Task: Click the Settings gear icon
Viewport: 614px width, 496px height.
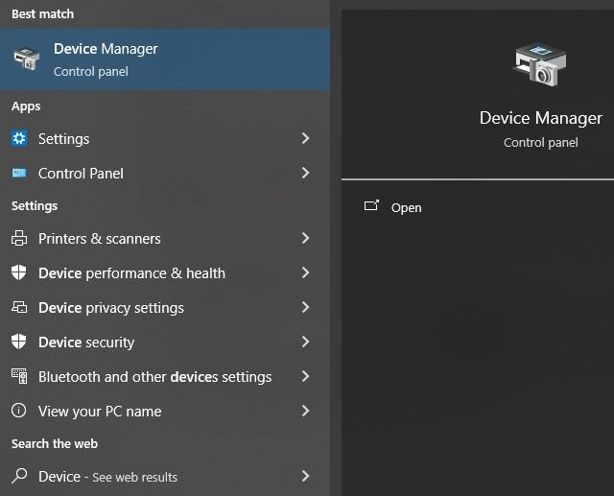Action: [19, 138]
